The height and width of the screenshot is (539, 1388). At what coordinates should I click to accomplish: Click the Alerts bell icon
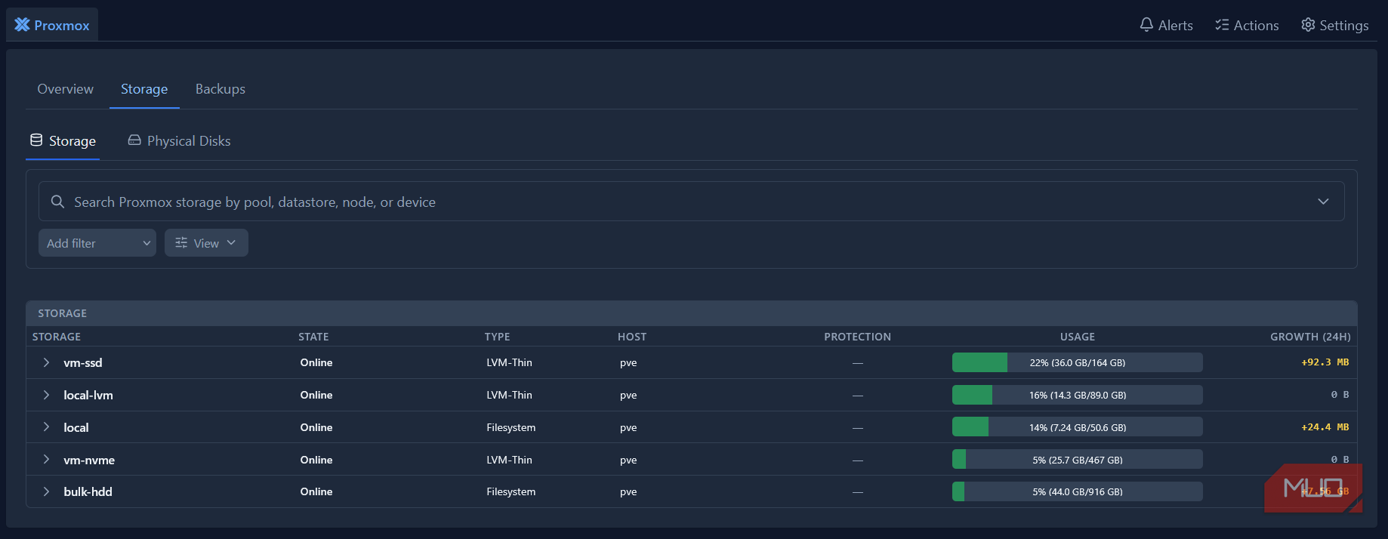1146,25
